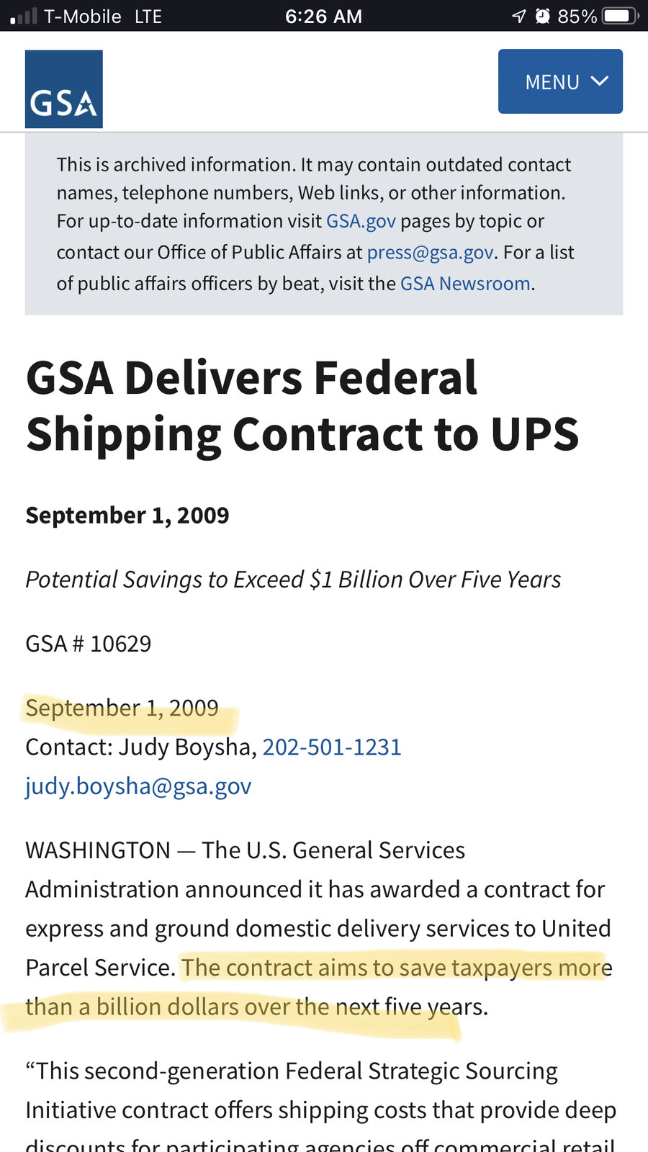Open the MENU dropdown button
Screen dimensions: 648x1152
point(560,81)
